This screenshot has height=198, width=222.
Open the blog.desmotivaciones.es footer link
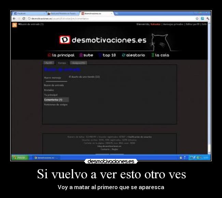109,146
